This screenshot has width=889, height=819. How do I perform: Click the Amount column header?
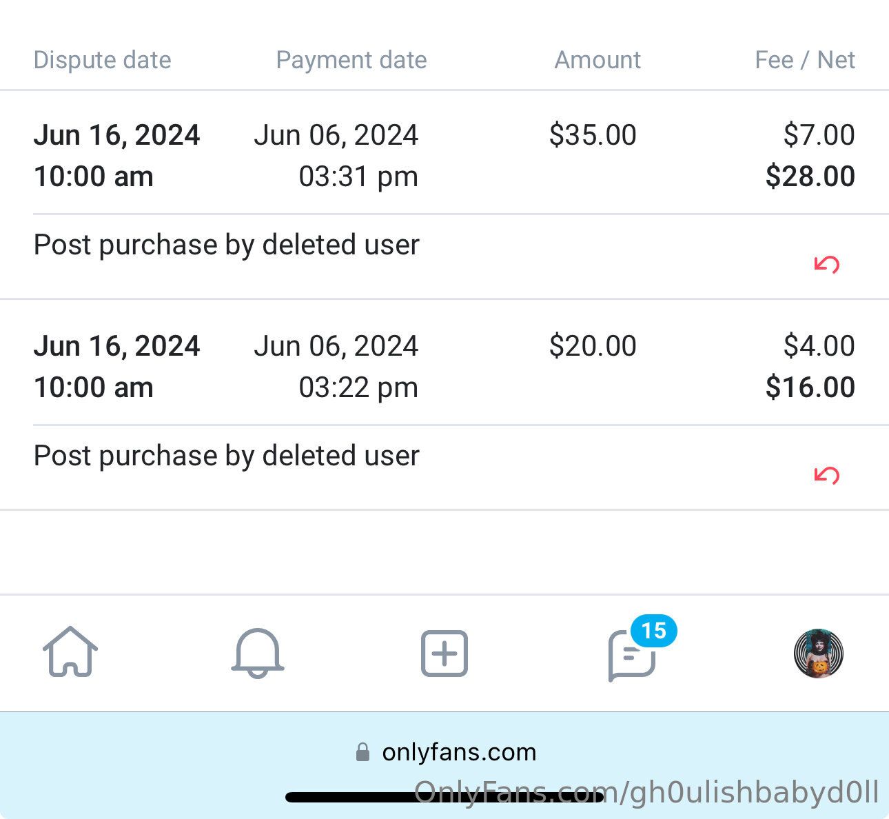(x=597, y=60)
